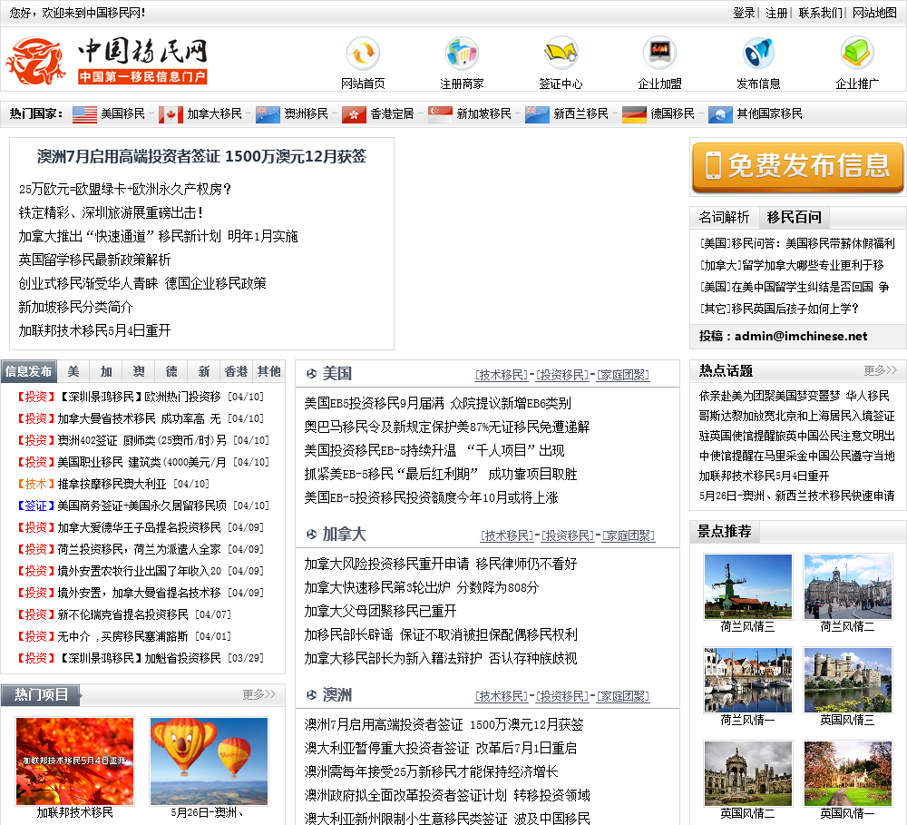
Task: Click 投资移民 link in 加拿大 section
Action: (568, 536)
